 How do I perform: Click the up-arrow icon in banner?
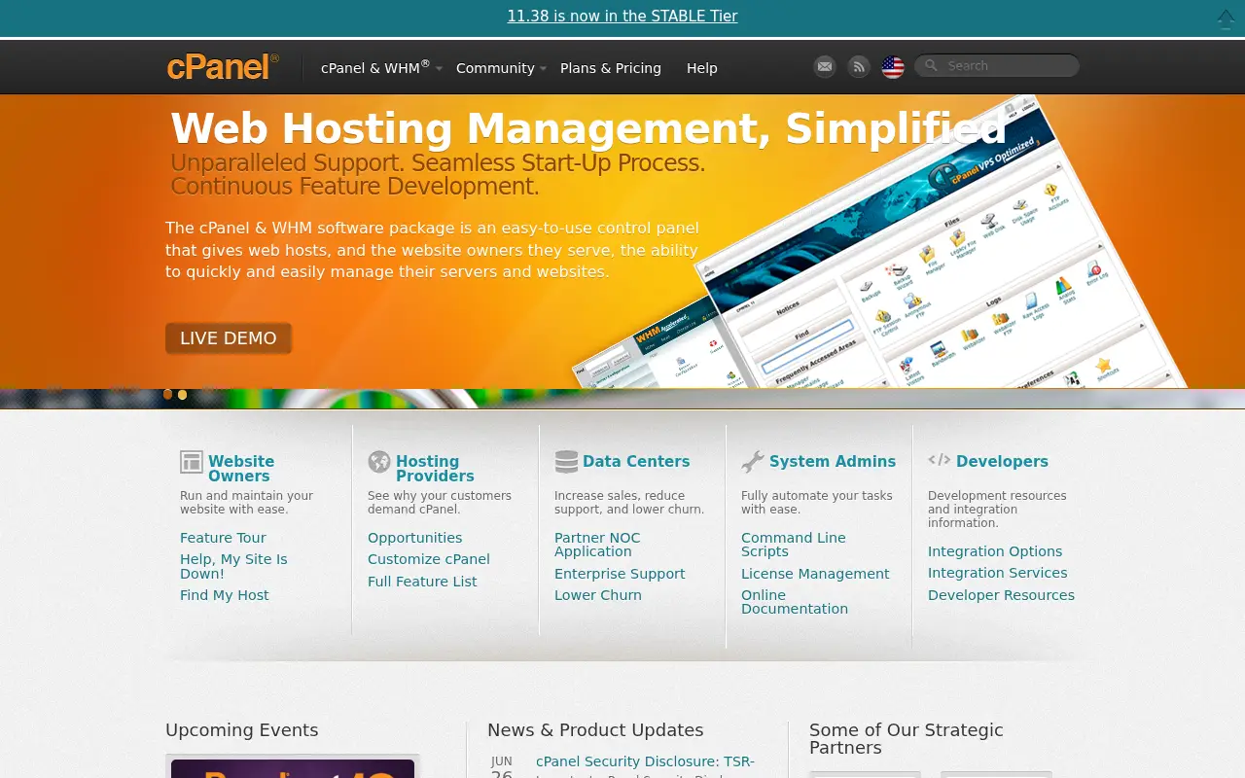point(1226,18)
